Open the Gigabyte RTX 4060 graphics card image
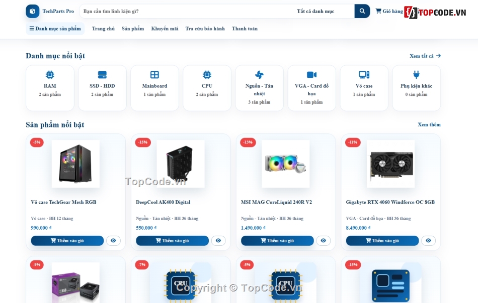 [x=390, y=164]
